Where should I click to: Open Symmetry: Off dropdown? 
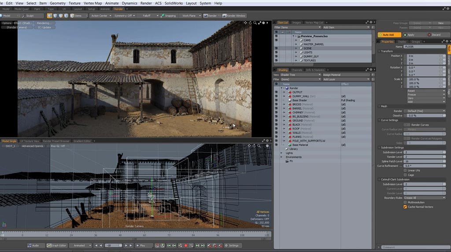[x=125, y=16]
